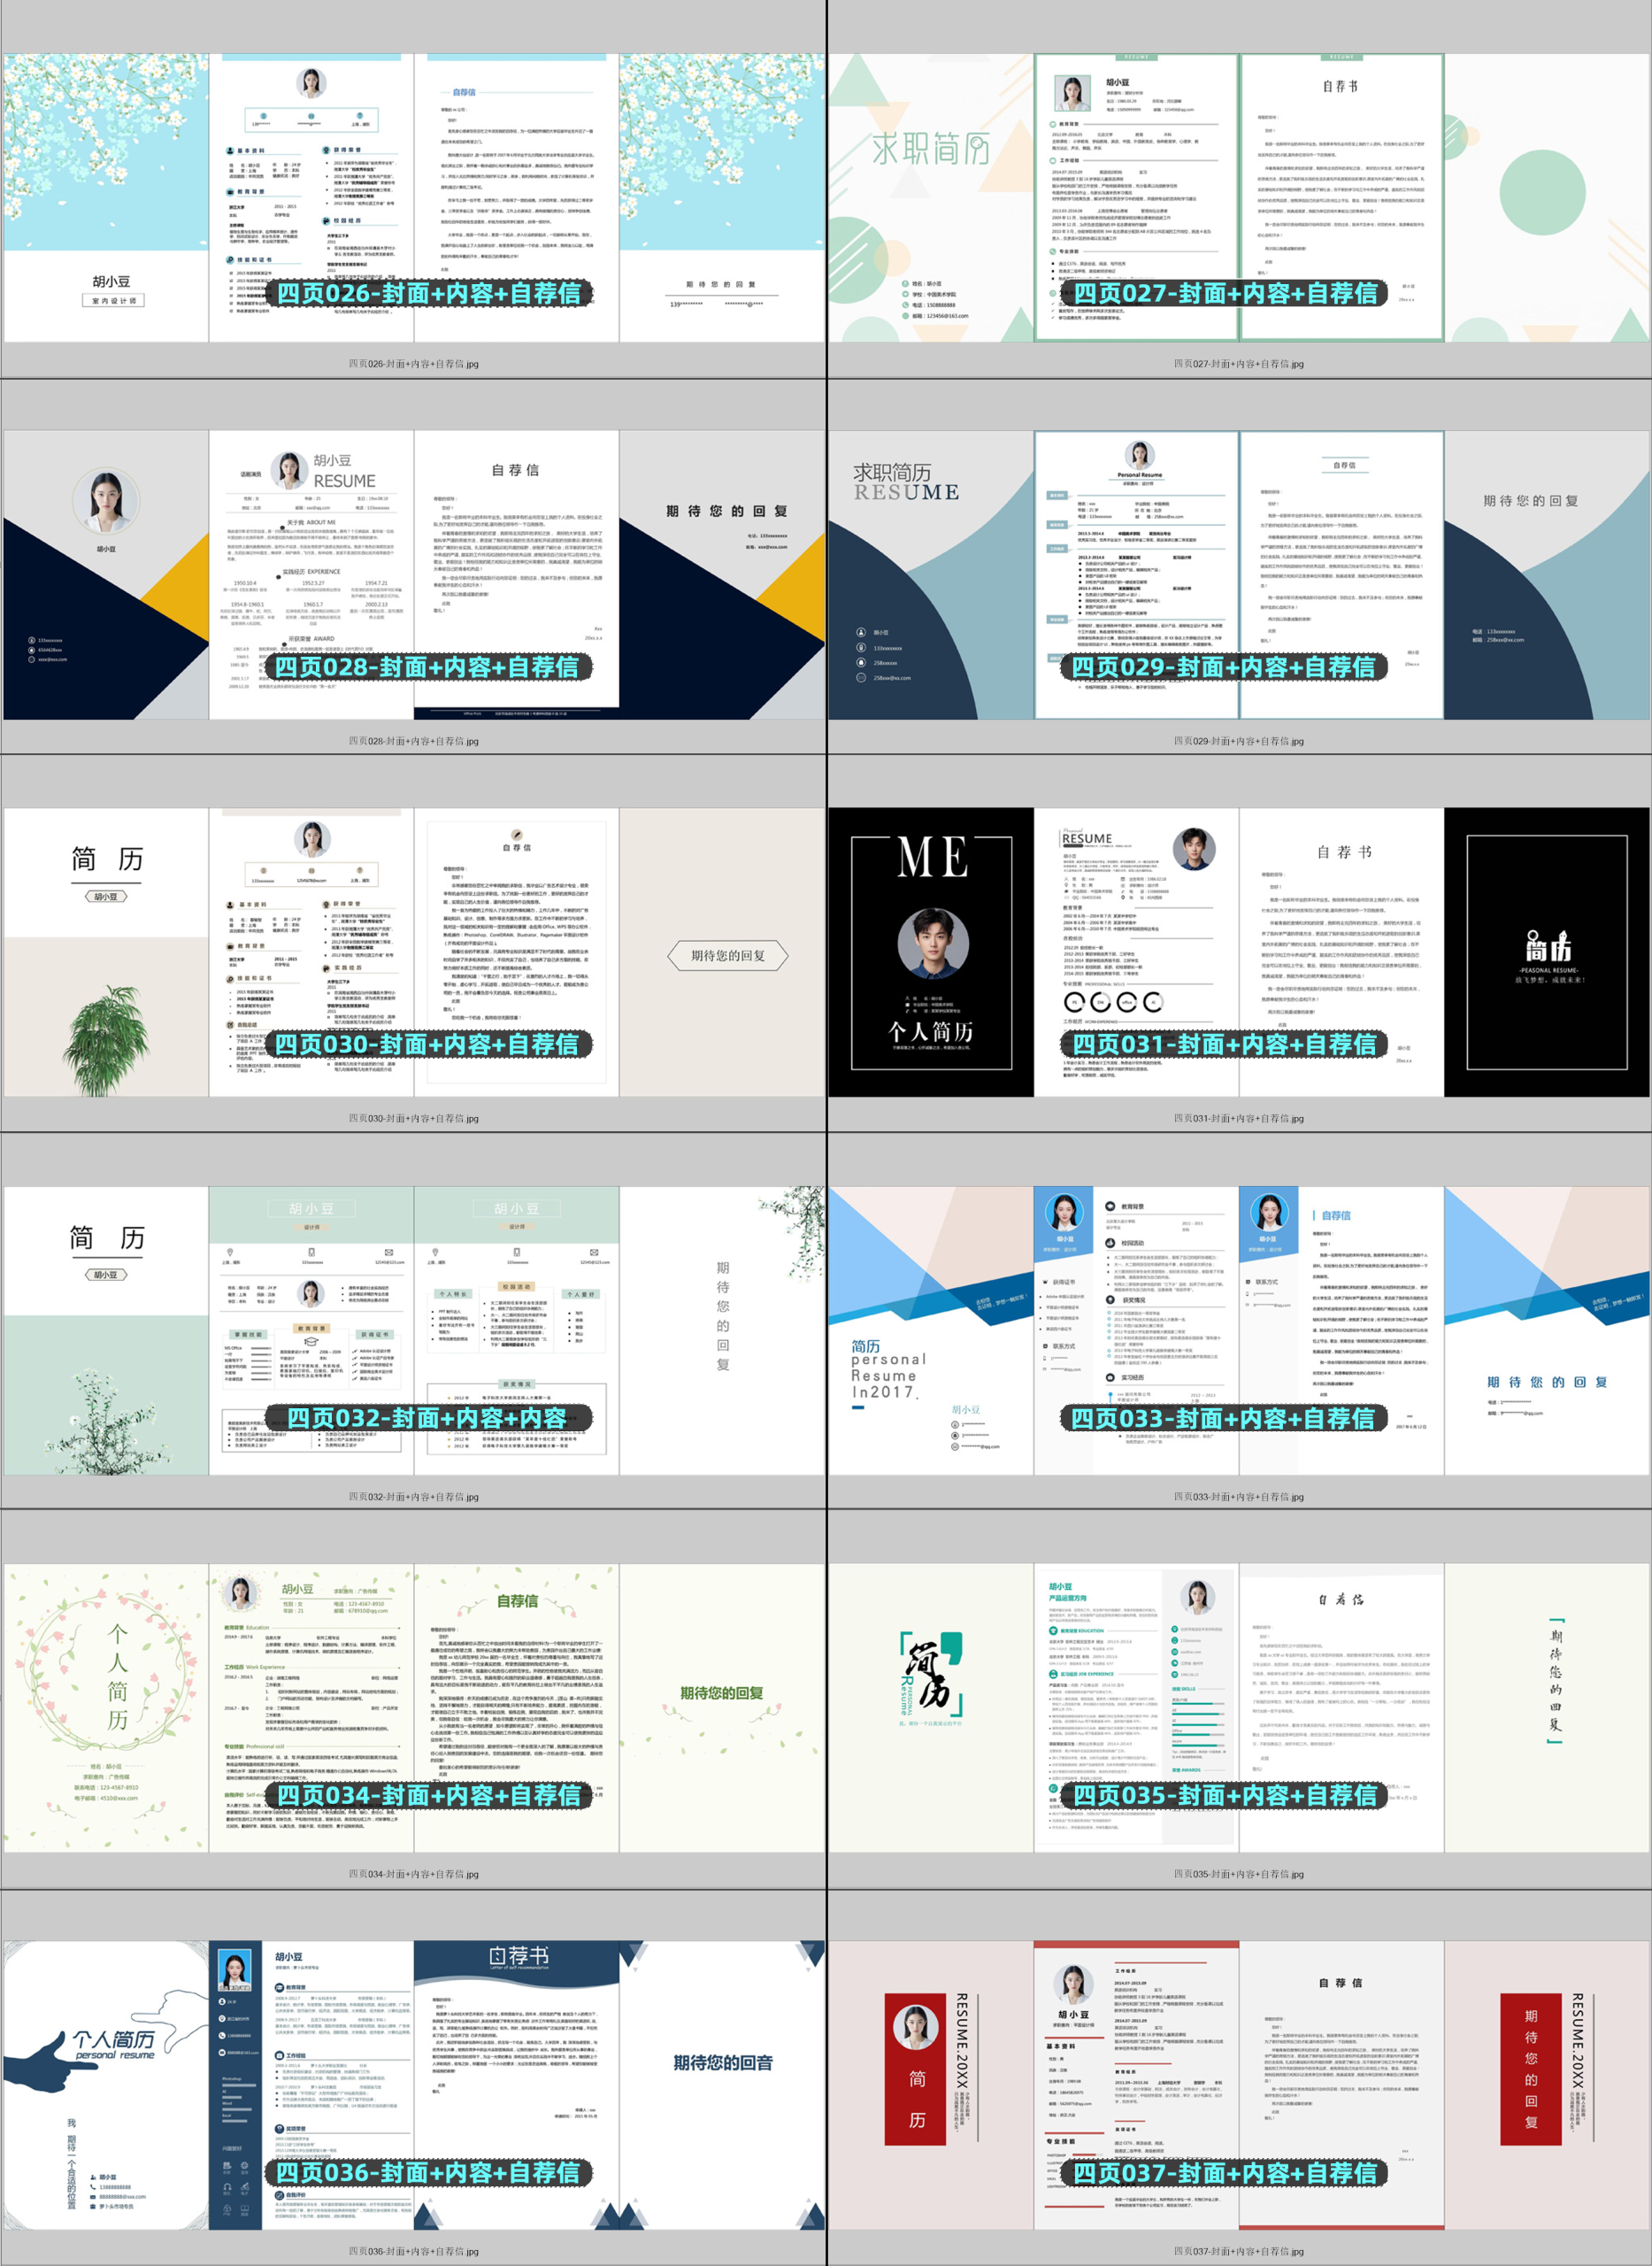The image size is (1652, 2266).
Task: Click the 四页034-封面+内容+自荐信 overlay label
Action: point(428,1796)
